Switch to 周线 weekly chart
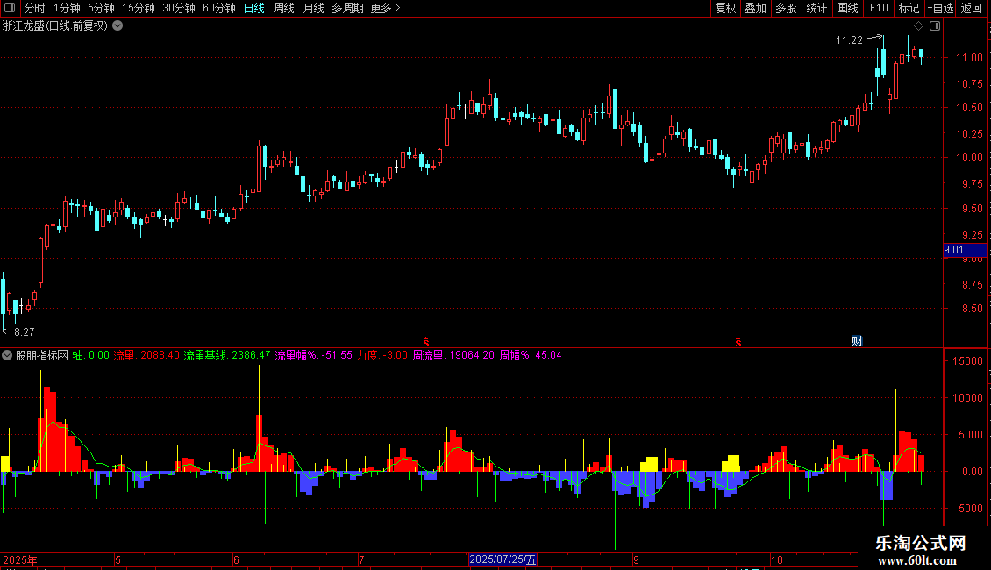 pyautogui.click(x=284, y=8)
